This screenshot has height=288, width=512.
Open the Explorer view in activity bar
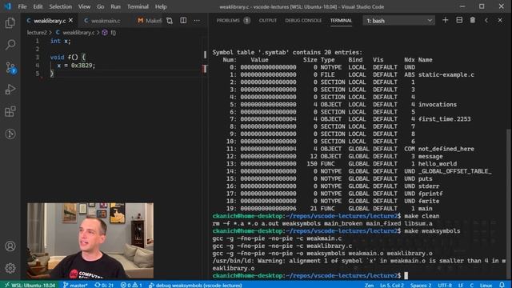click(10, 23)
